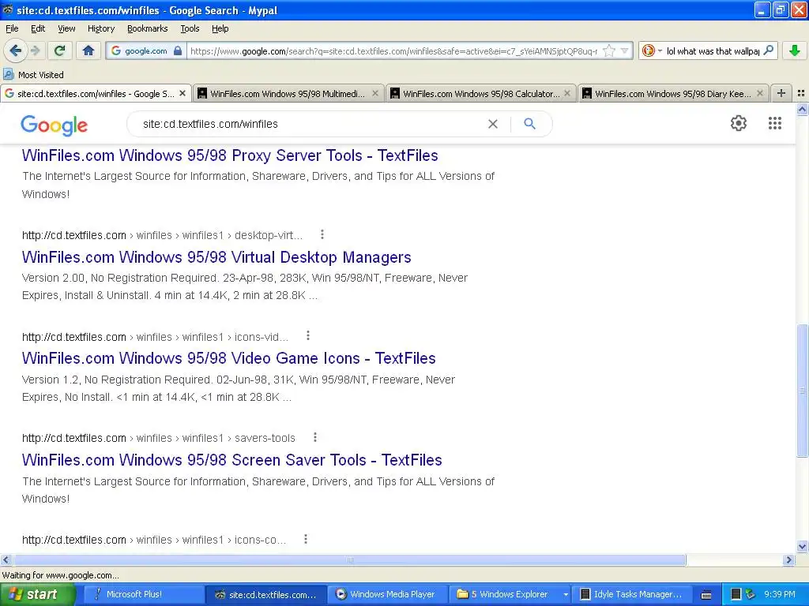Click the scroll down arrow
This screenshot has height=606, width=809.
coord(802,547)
